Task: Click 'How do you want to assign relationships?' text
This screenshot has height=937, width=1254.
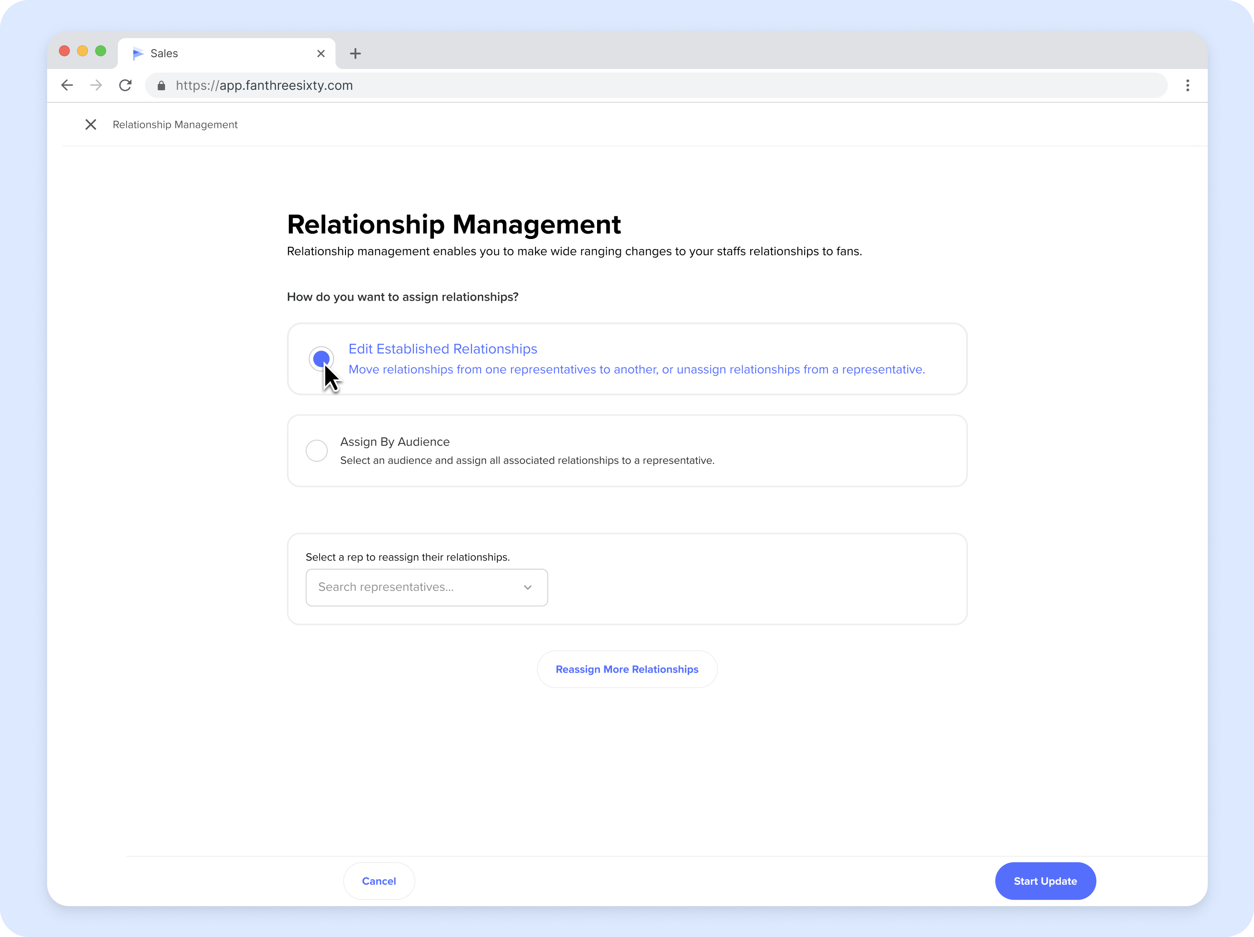Action: pos(403,297)
